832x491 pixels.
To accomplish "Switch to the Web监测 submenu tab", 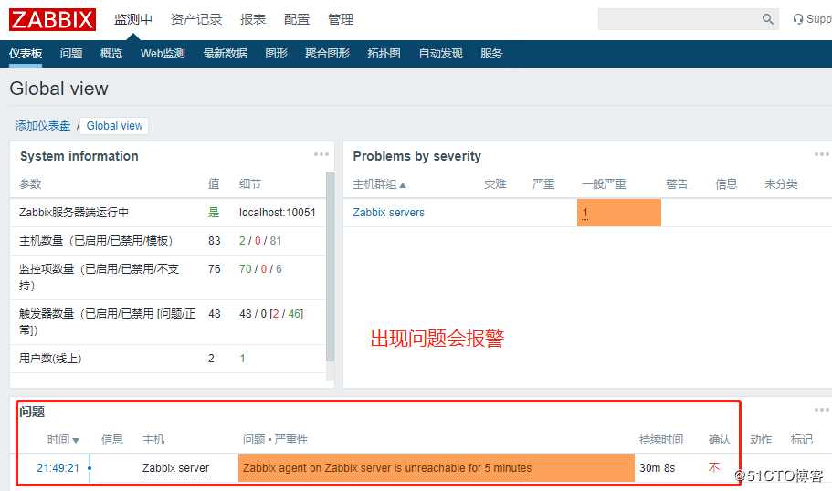I will [x=163, y=54].
